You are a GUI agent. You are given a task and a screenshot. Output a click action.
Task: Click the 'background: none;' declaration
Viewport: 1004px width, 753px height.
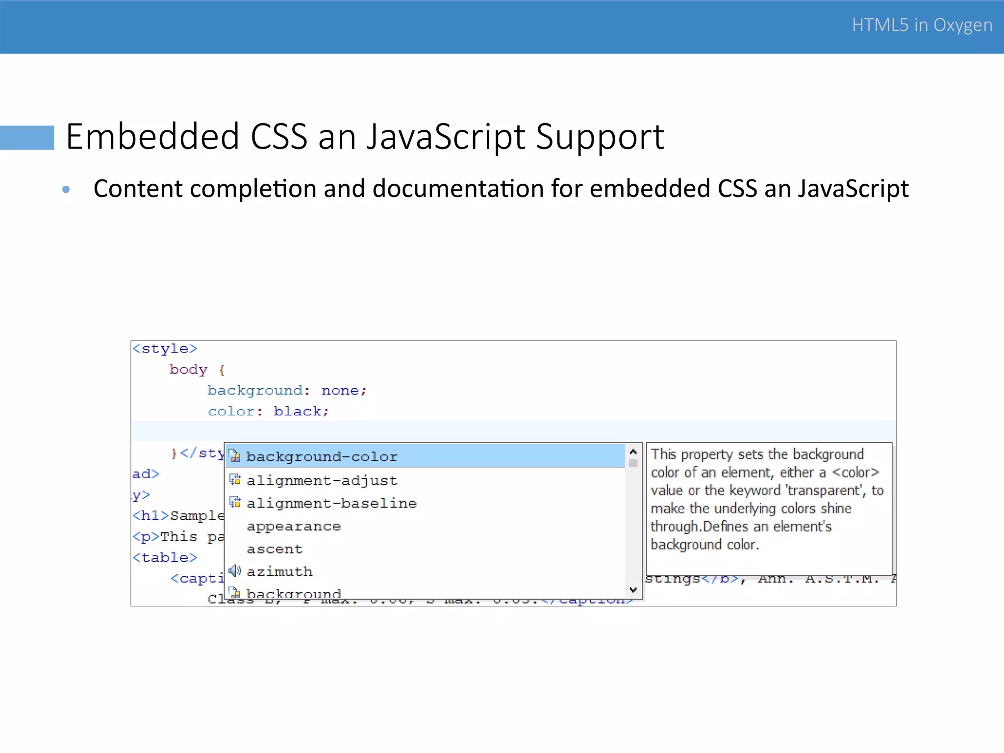click(287, 390)
